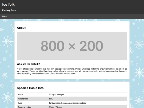Select the 'Name' table label cell
Viewport: 144px width, 108px height.
click(33, 94)
